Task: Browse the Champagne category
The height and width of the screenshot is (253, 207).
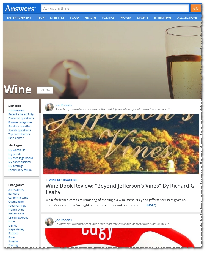Action: coord(16,202)
